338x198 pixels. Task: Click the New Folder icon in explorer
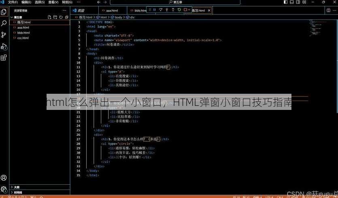pyautogui.click(x=55, y=17)
